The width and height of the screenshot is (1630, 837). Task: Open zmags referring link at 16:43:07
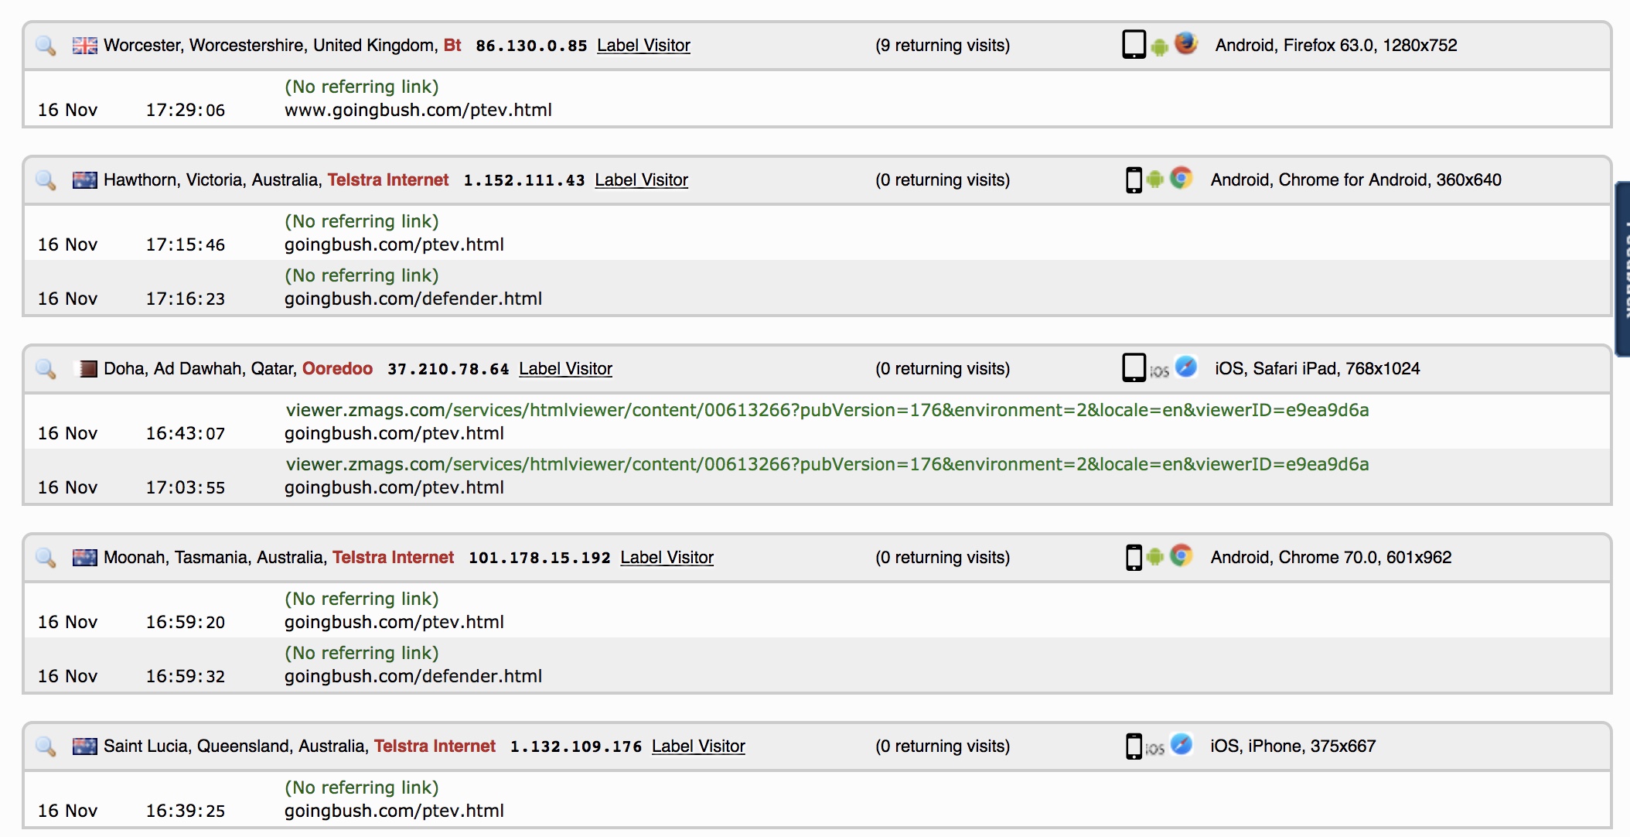[827, 410]
